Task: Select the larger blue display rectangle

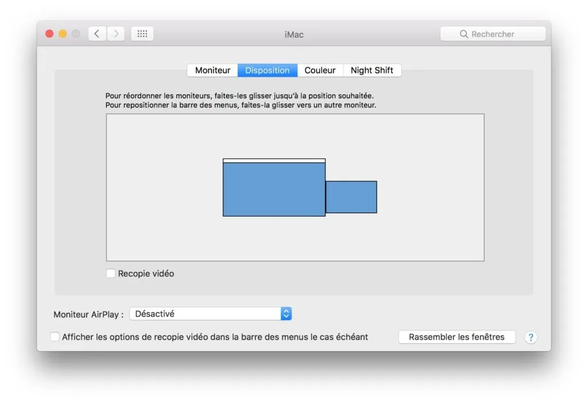Action: point(274,190)
